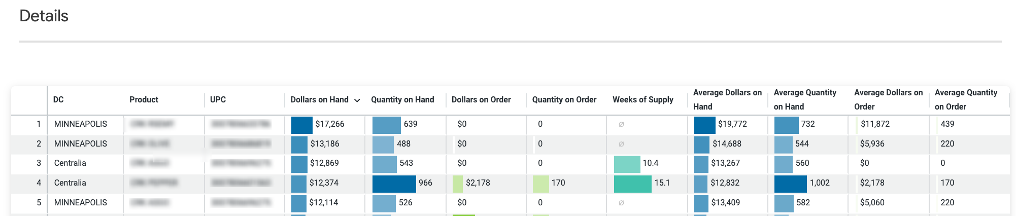Click the 582 Average Quantity on Hand value
The image size is (1016, 216).
[803, 202]
